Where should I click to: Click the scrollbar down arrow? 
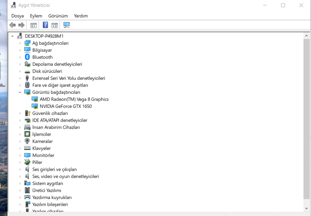(306, 209)
